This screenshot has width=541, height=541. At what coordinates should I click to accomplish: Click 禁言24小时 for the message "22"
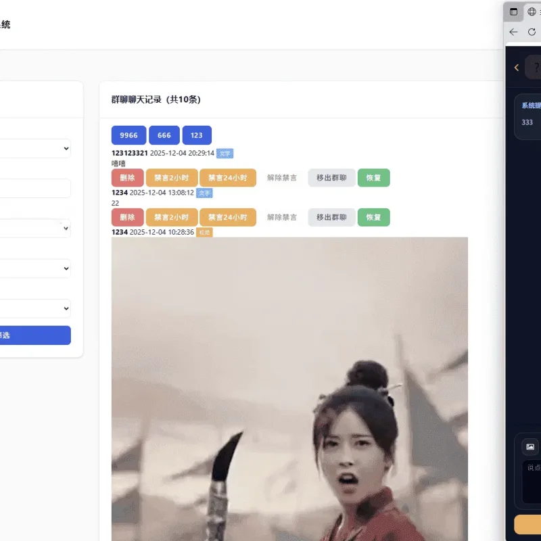point(228,217)
